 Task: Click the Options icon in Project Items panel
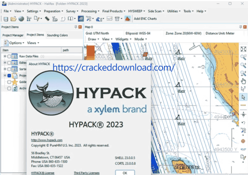6,43
